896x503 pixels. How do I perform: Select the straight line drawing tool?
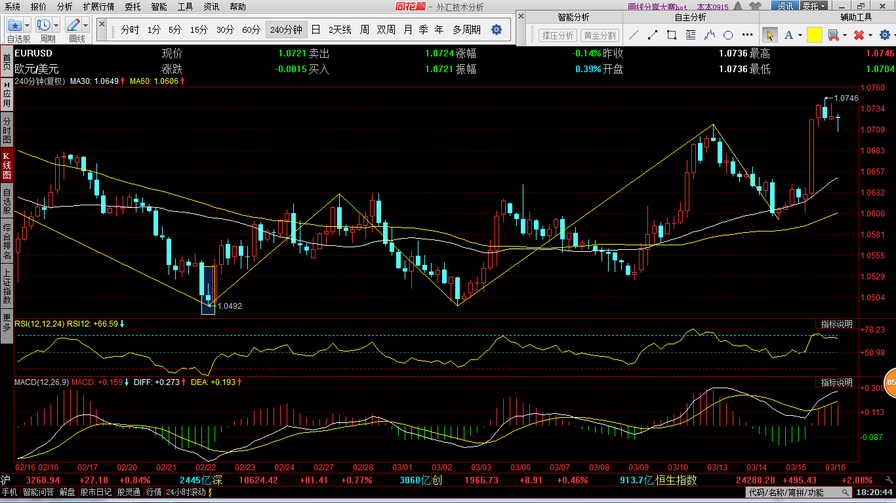[634, 35]
